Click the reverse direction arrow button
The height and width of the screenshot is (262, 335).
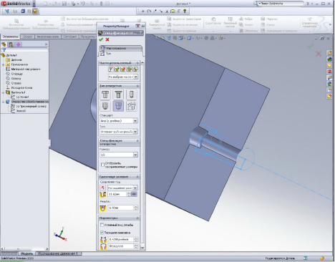click(103, 188)
